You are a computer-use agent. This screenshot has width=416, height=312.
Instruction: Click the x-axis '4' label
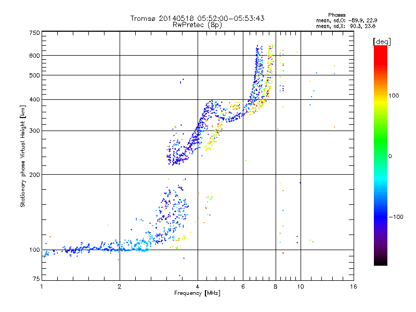tap(198, 287)
